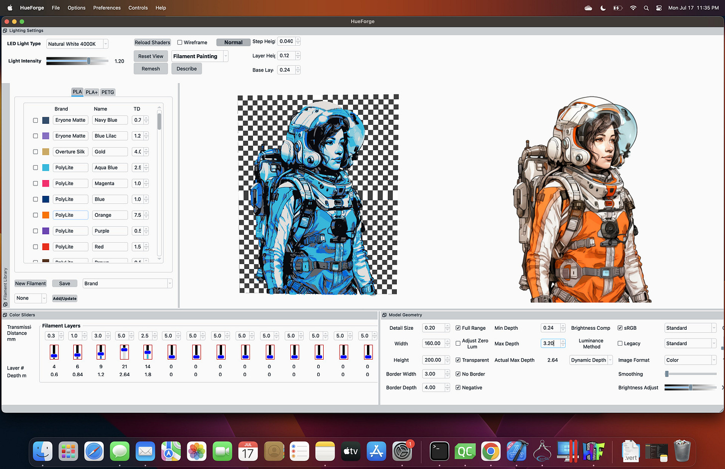Viewport: 725px width, 469px height.
Task: Open Spotlight search in menu bar
Action: [x=646, y=8]
